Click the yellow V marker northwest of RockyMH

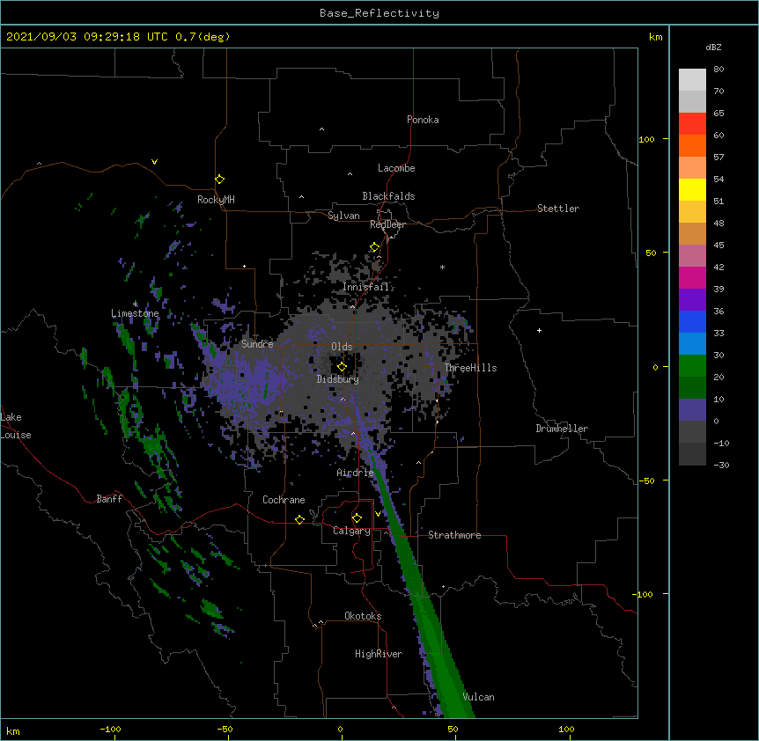pos(154,162)
